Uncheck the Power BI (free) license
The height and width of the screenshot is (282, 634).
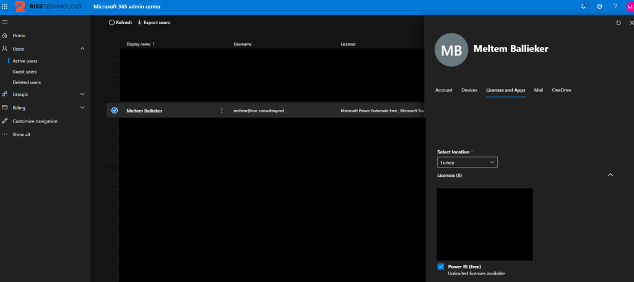441,267
